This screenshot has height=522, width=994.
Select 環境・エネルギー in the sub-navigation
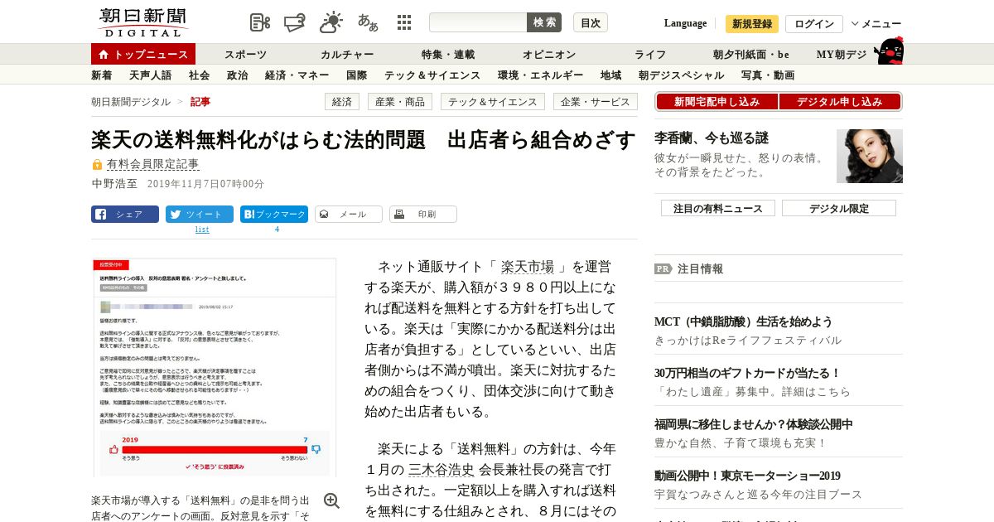click(x=541, y=75)
